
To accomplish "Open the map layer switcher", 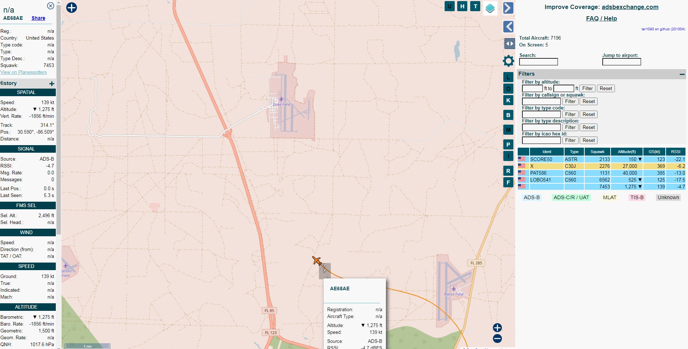I will 490,8.
